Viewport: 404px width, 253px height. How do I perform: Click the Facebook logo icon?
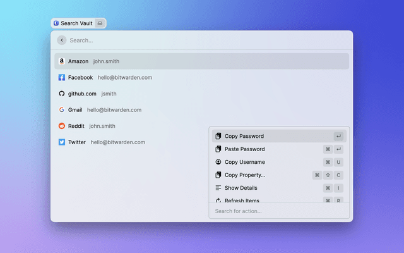pos(62,77)
